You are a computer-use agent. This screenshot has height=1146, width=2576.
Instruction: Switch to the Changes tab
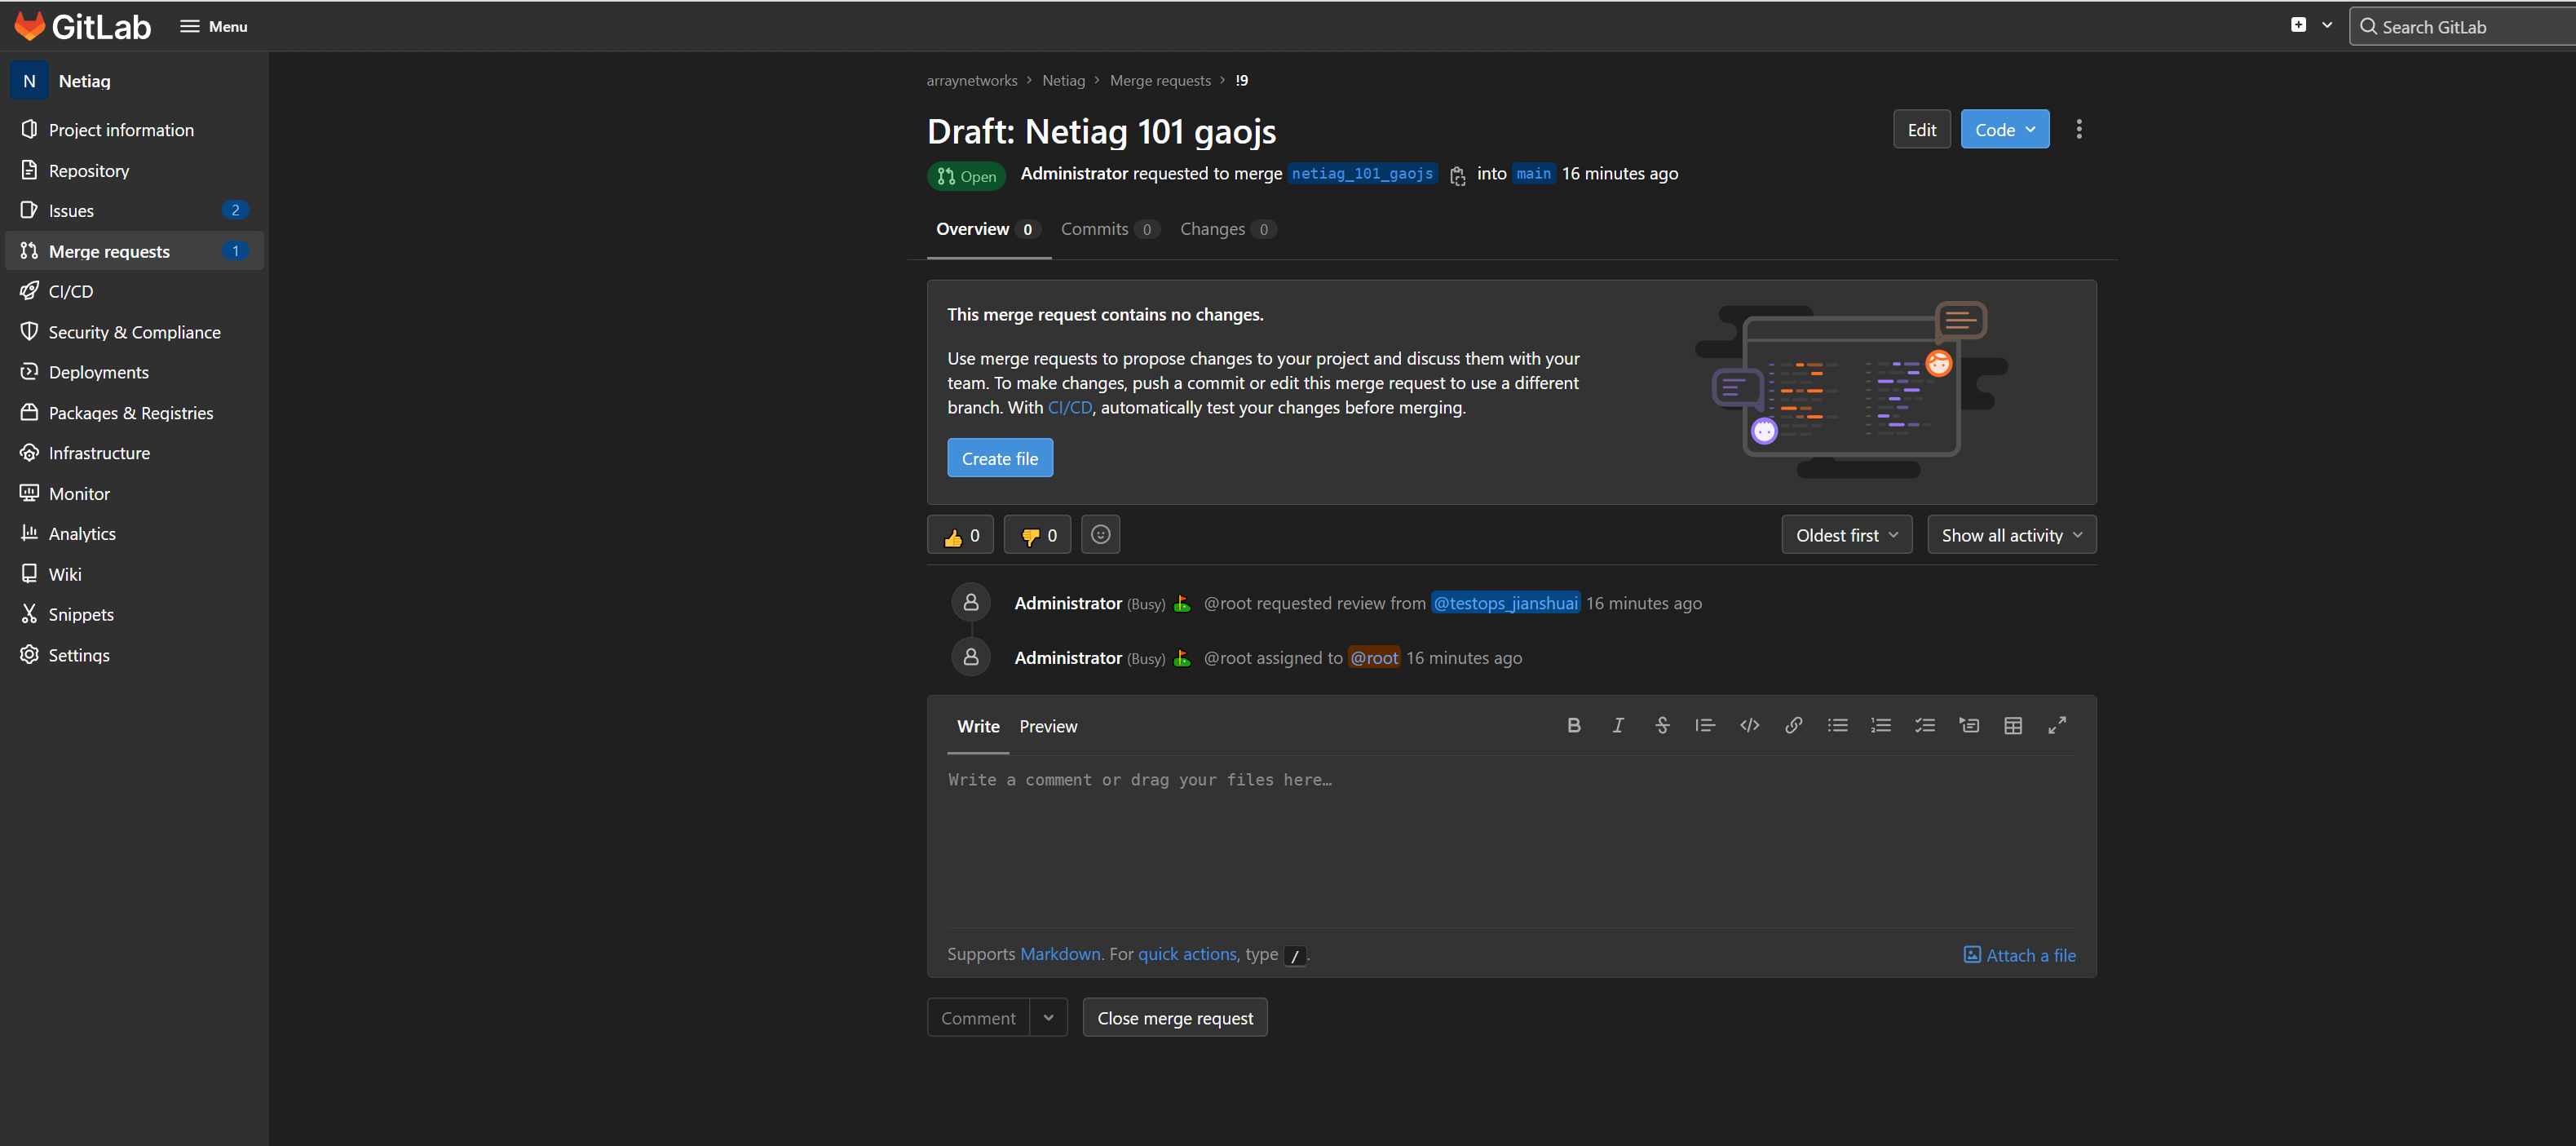coord(1227,229)
